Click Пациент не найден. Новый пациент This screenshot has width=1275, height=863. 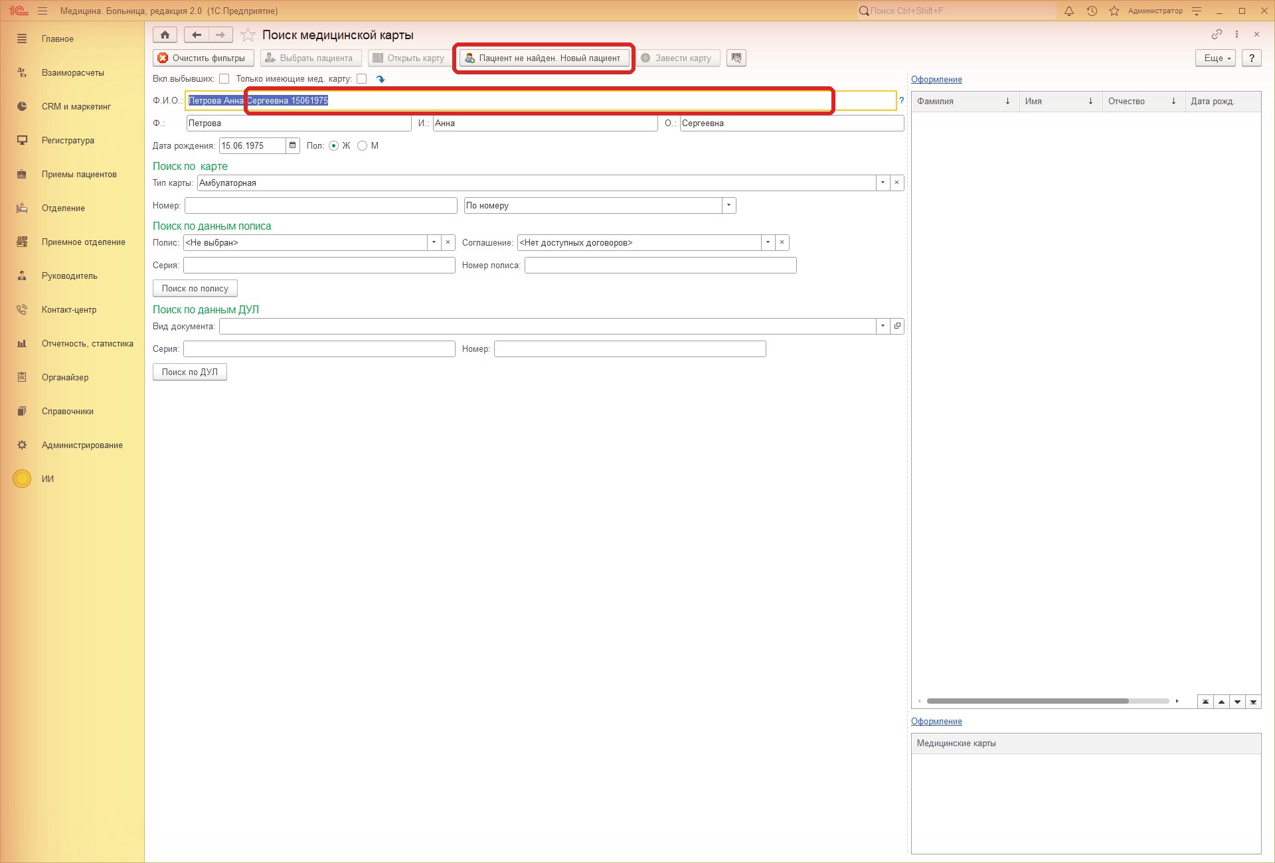544,58
